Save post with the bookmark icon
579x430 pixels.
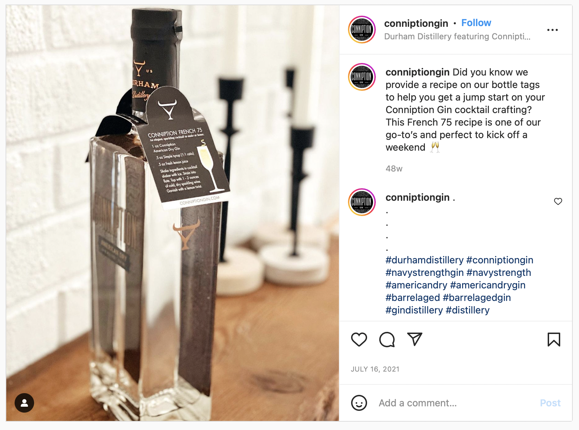pyautogui.click(x=554, y=340)
